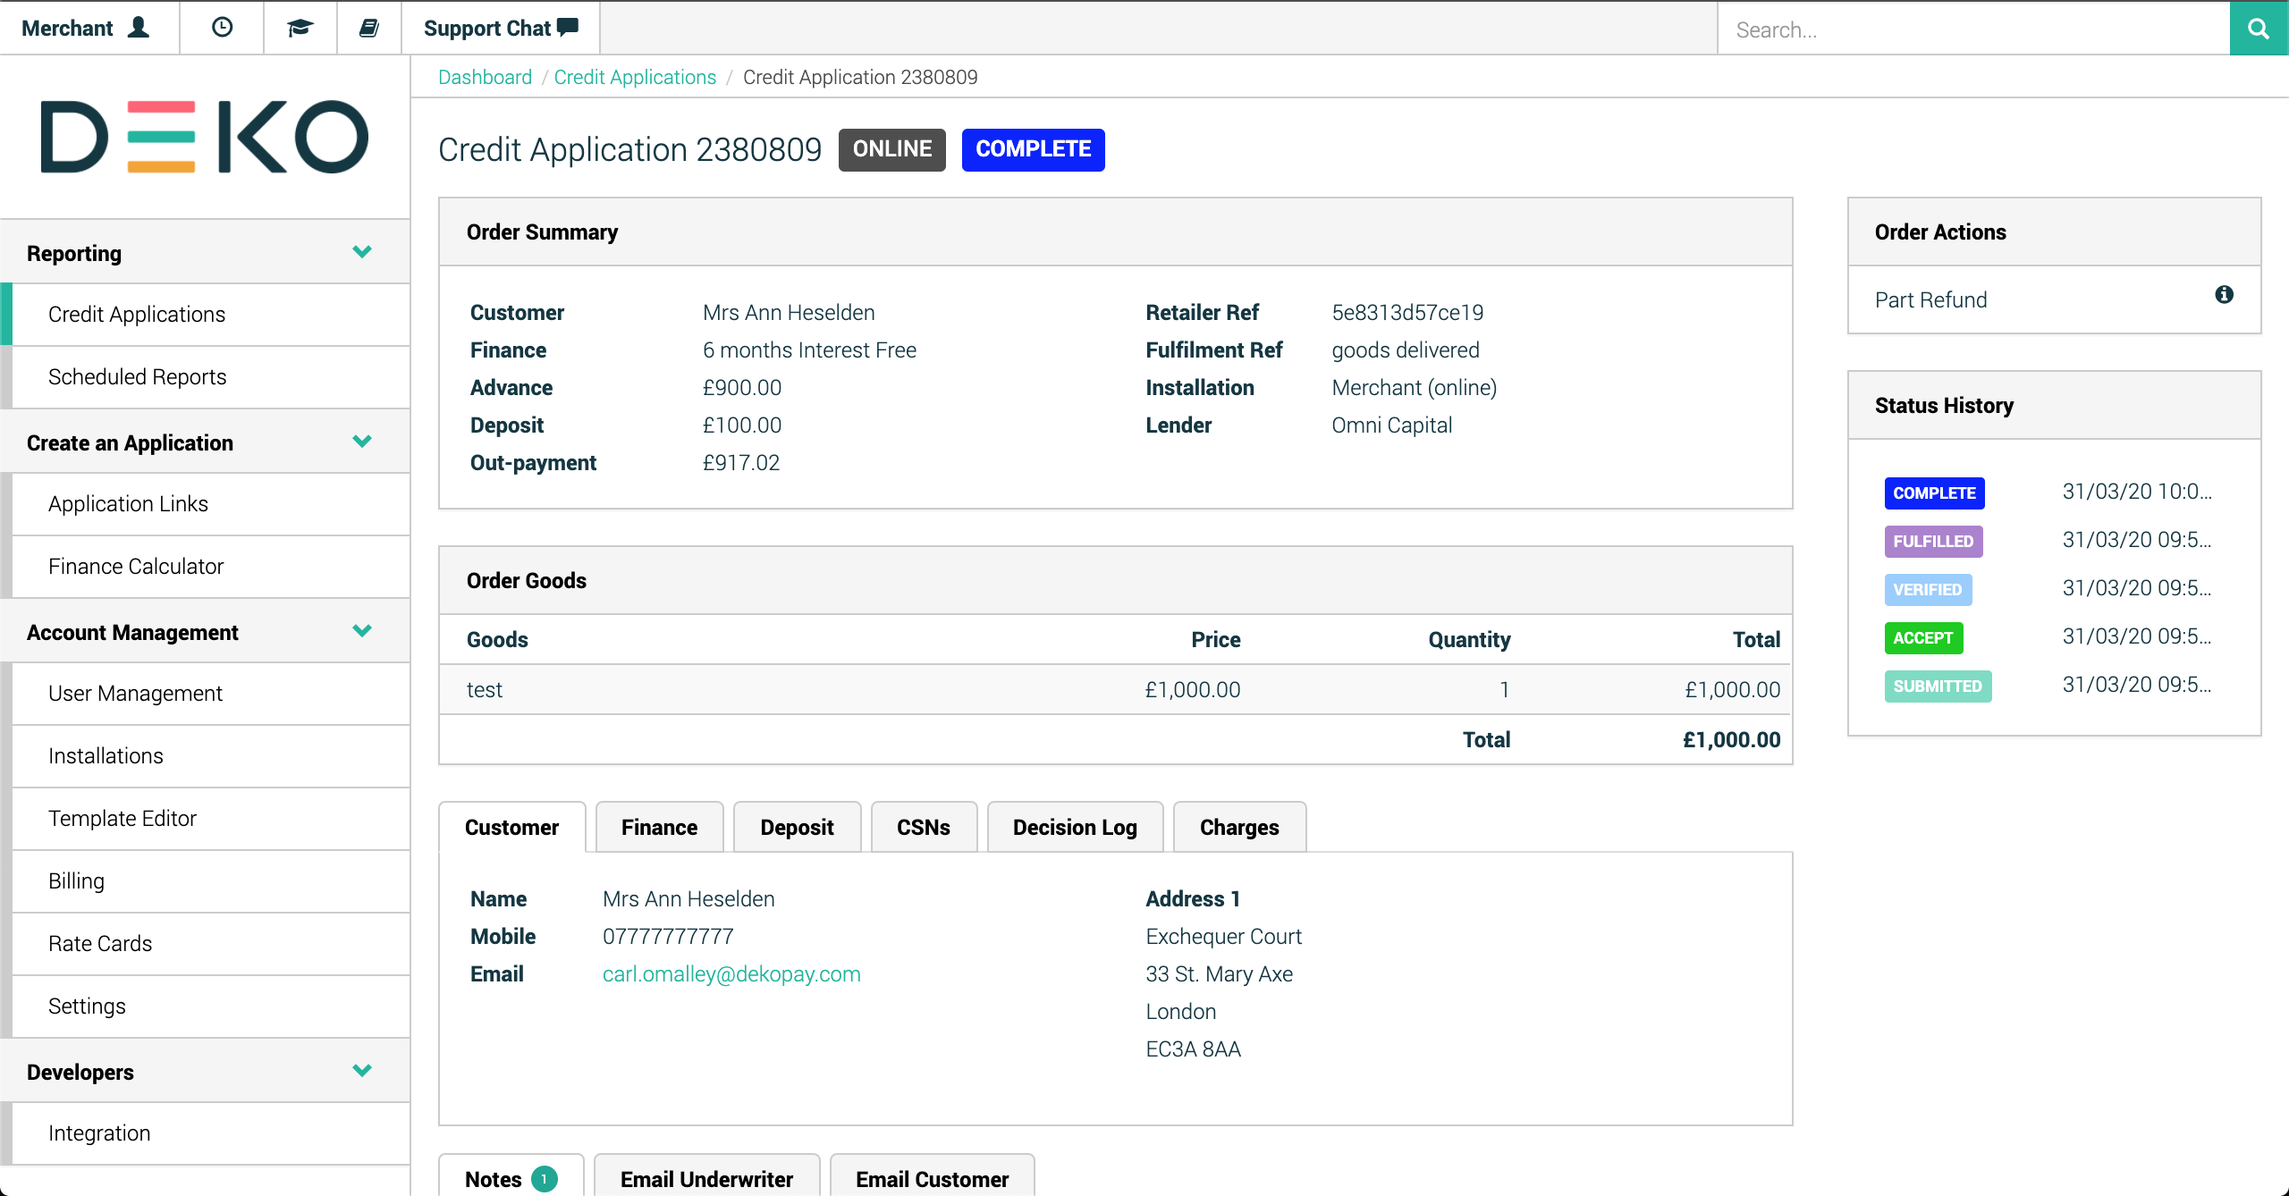Select Part Refund order action

coord(1930,299)
